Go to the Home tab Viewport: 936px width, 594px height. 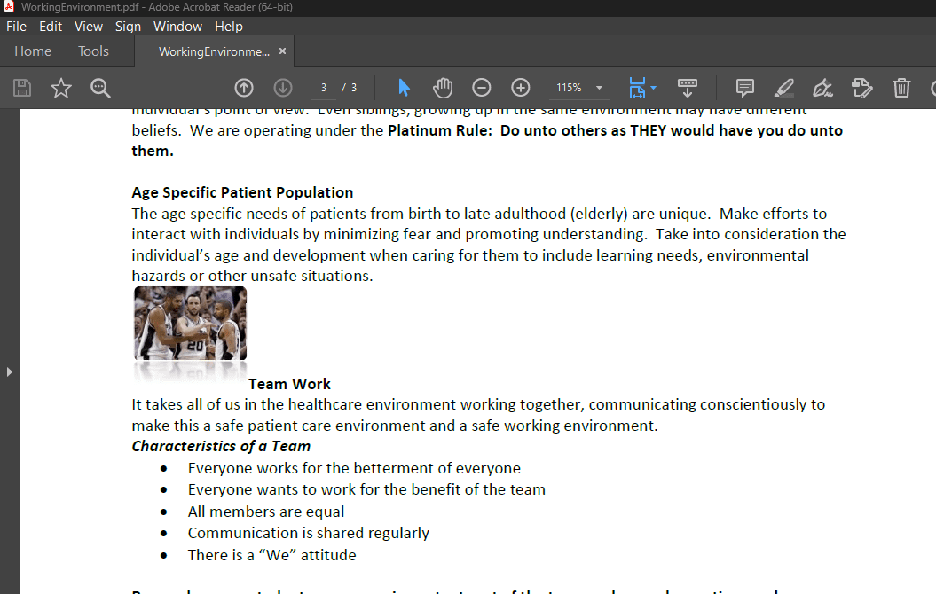33,51
